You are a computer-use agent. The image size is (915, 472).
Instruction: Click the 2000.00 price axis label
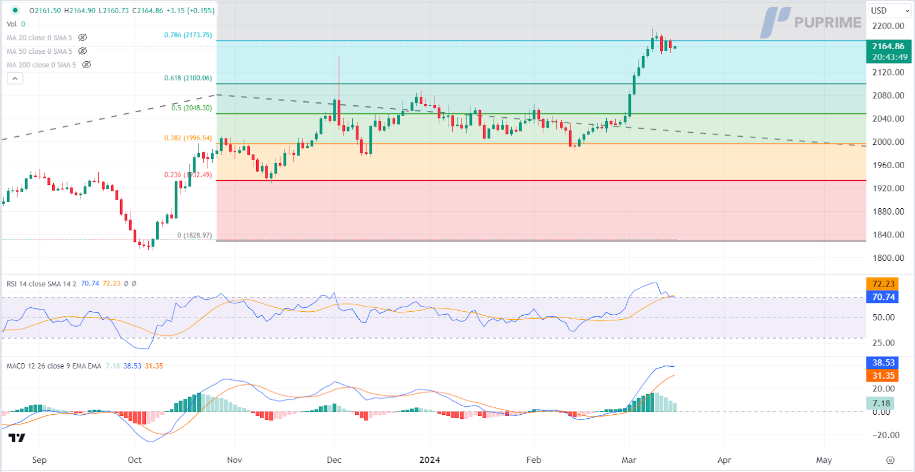tap(888, 142)
